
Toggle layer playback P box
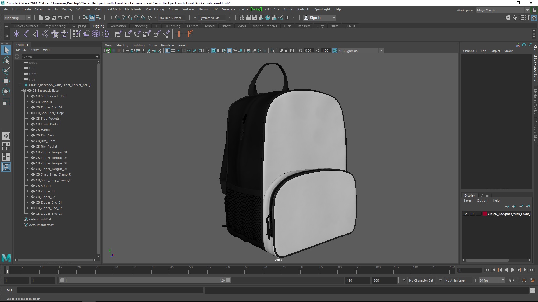point(472,214)
